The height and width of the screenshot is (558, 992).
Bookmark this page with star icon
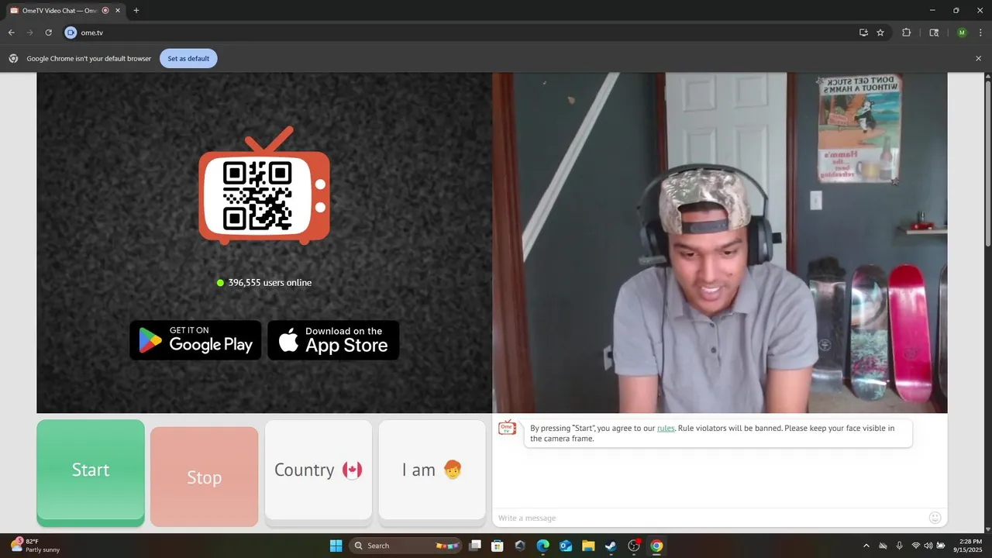[880, 33]
